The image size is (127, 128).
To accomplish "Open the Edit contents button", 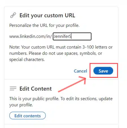I will coord(27,116).
